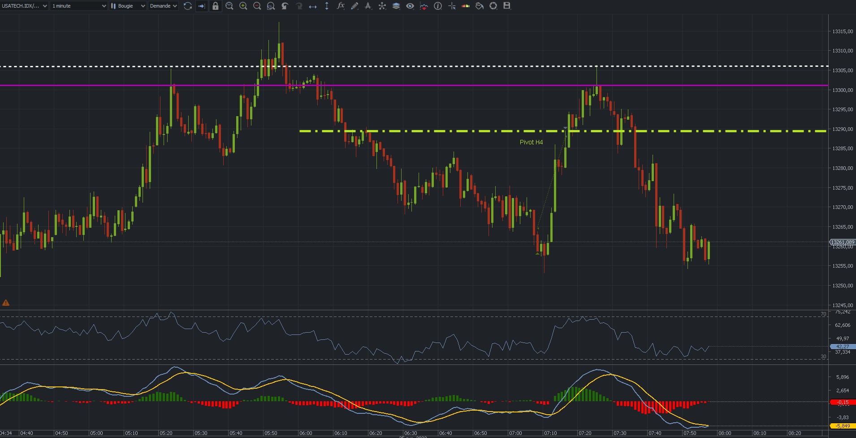
Task: Click the layers stack icon
Action: coord(396,6)
